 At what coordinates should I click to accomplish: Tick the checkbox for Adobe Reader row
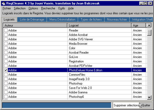tap(6, 30)
